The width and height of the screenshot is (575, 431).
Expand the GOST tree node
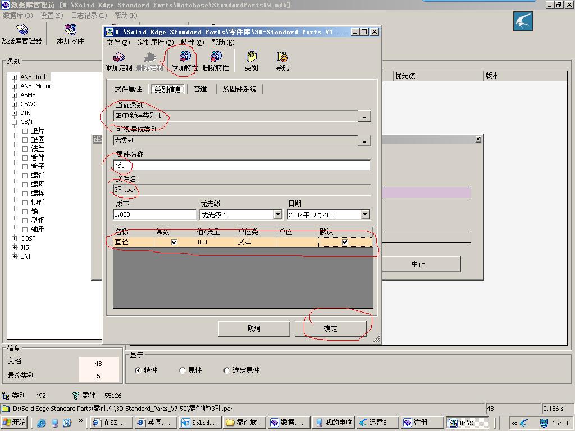pyautogui.click(x=14, y=239)
